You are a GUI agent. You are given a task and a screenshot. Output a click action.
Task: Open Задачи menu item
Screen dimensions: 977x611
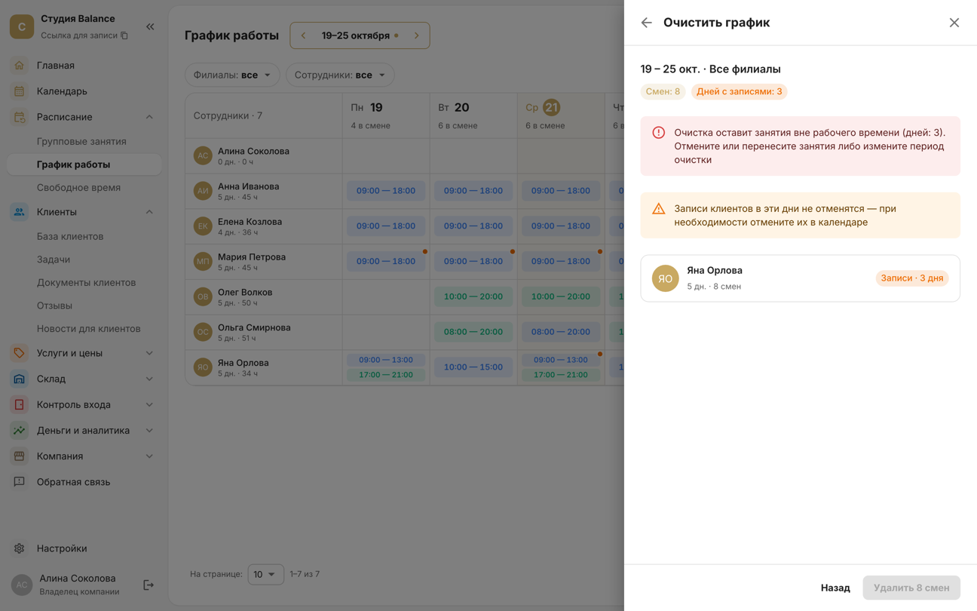(x=54, y=259)
